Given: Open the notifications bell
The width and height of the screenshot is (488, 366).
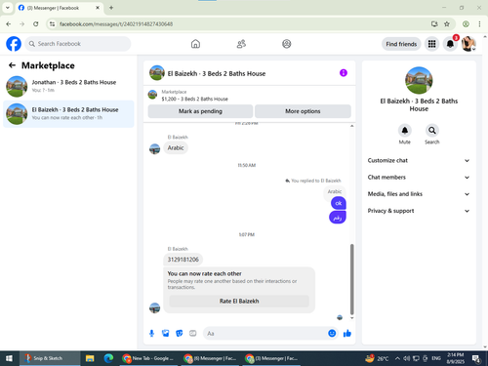Looking at the screenshot, I should tap(450, 44).
